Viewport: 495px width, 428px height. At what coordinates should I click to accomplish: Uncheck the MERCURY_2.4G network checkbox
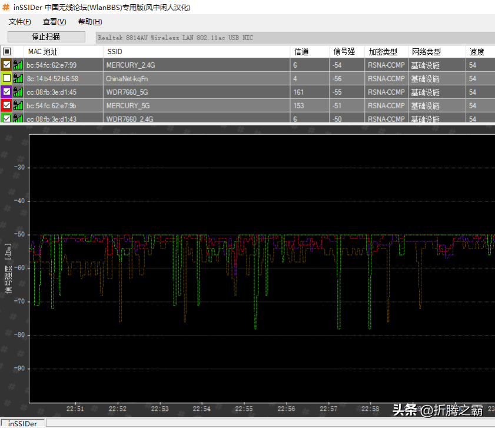[x=6, y=65]
